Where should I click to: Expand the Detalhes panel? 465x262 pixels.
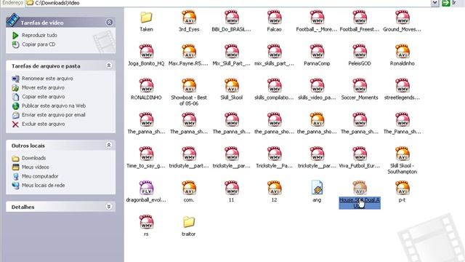pyautogui.click(x=109, y=207)
